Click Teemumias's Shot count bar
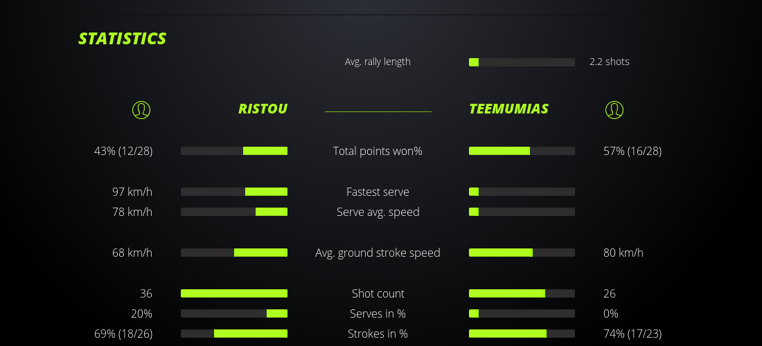762x346 pixels. click(x=522, y=293)
